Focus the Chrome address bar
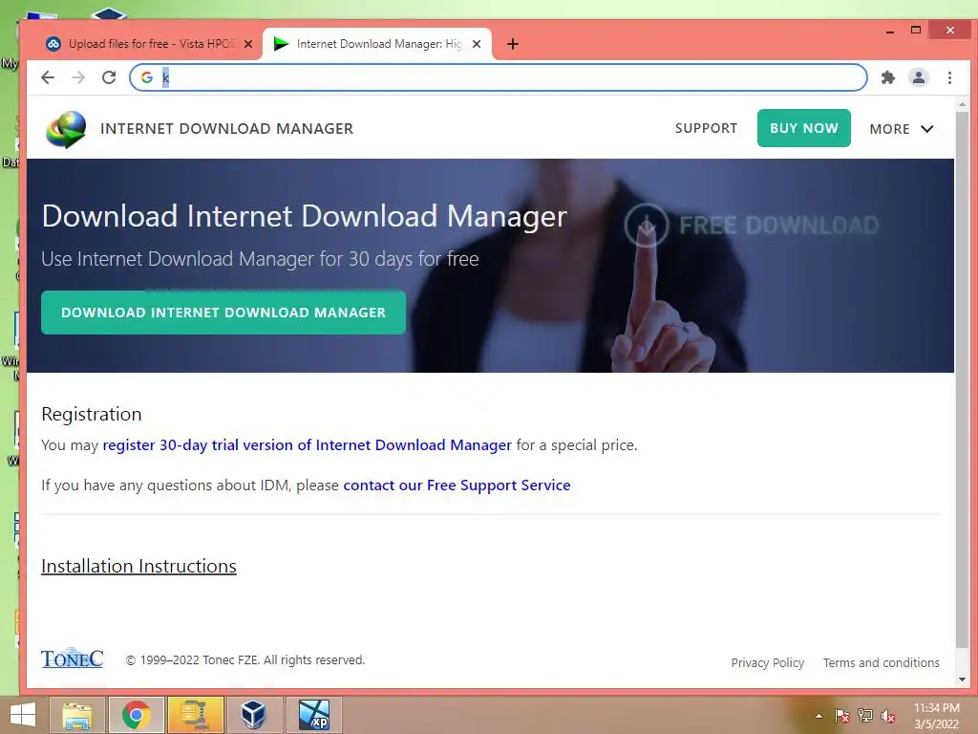Screen dimensions: 978x734 (x=498, y=77)
